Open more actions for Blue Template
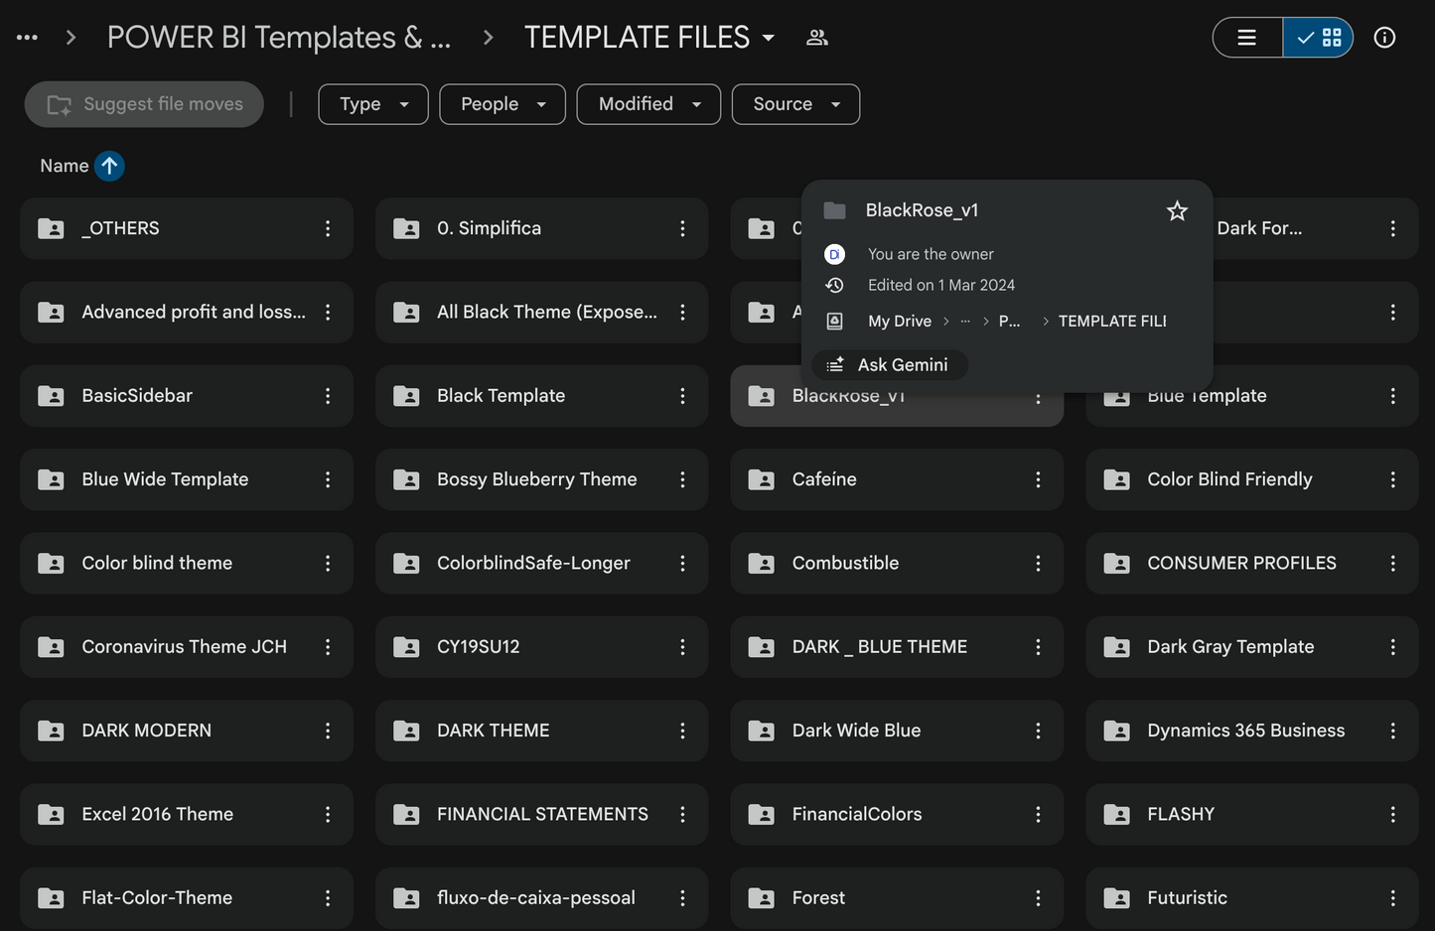The image size is (1435, 931). 1393,396
